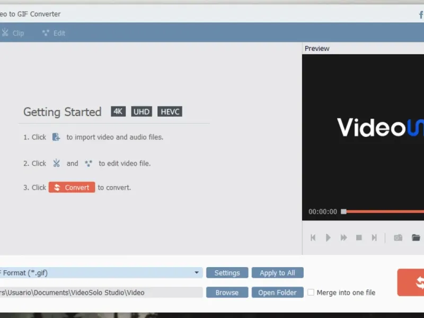Click the Convert button in Getting Started
This screenshot has height=318, width=424.
coord(72,187)
